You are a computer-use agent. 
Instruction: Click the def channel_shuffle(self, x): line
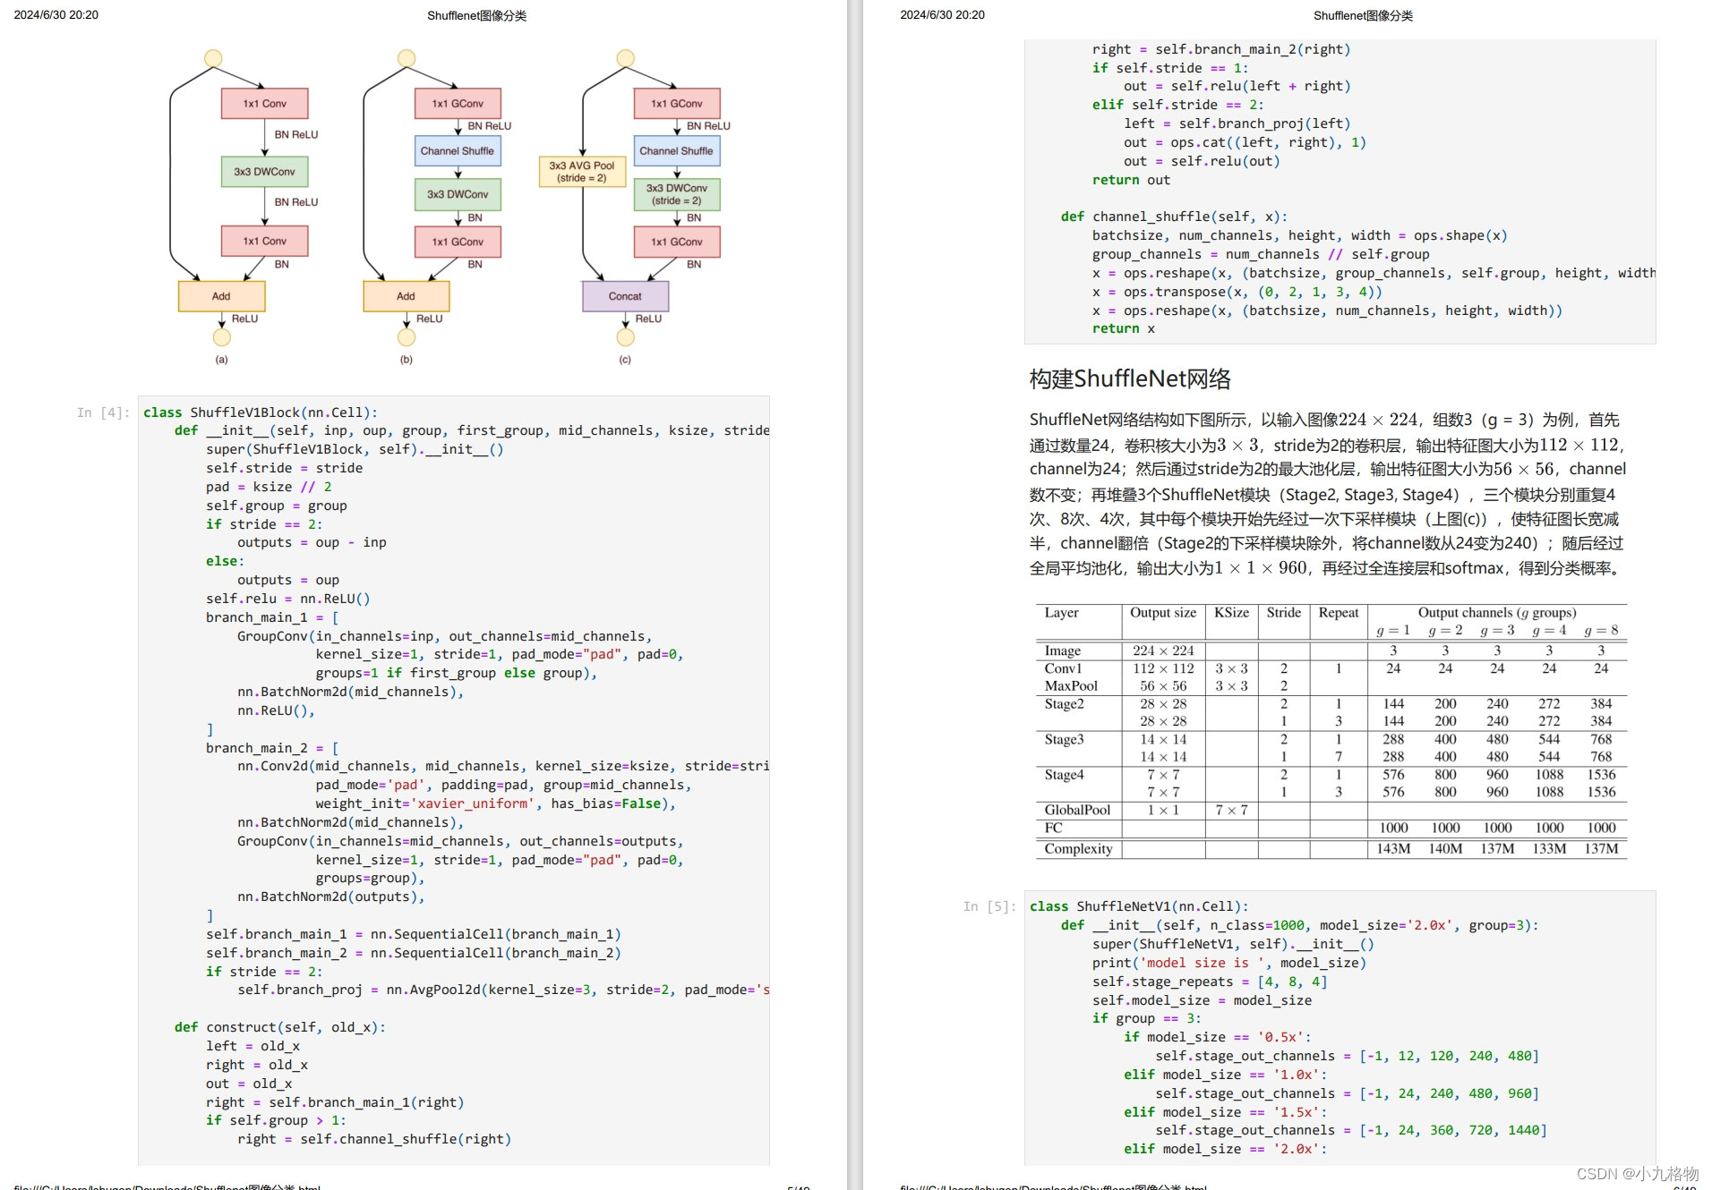pos(1174,217)
